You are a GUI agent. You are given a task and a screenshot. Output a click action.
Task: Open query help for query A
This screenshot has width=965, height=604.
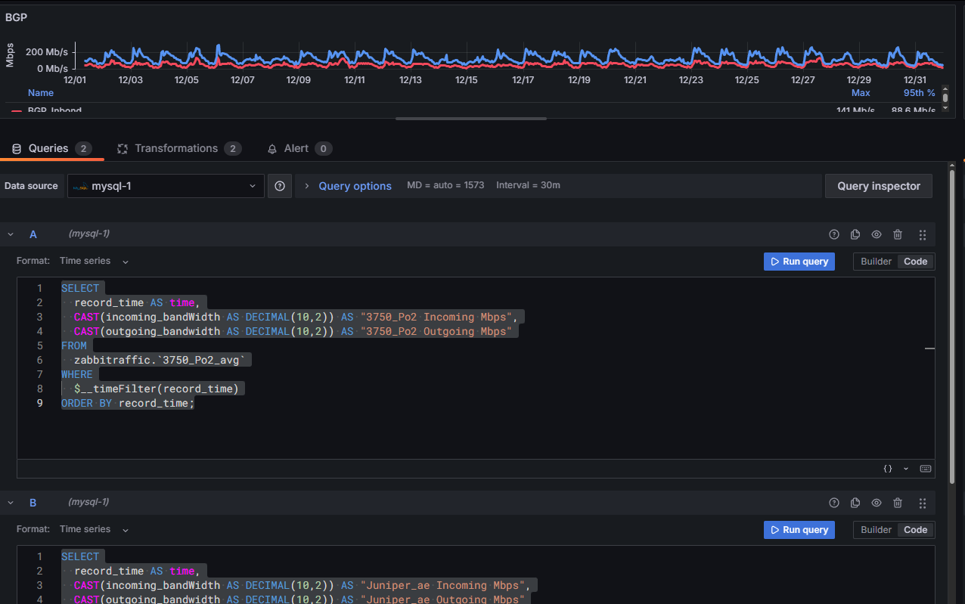834,234
